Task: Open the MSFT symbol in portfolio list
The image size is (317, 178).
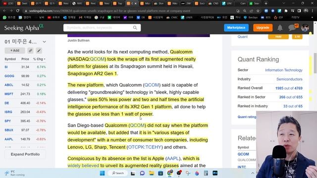Action: pyautogui.click(x=9, y=94)
